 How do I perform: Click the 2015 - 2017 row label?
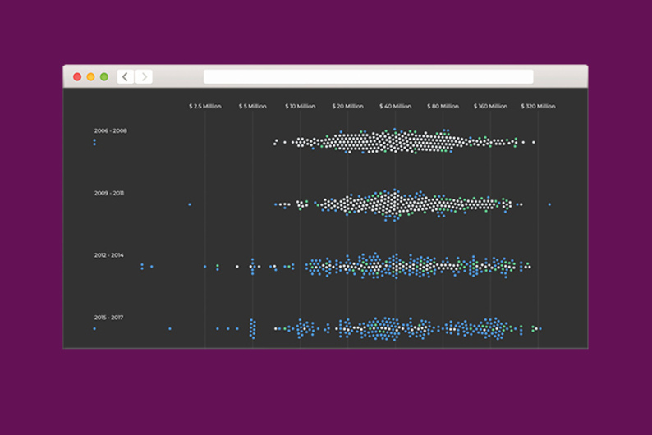pyautogui.click(x=110, y=318)
